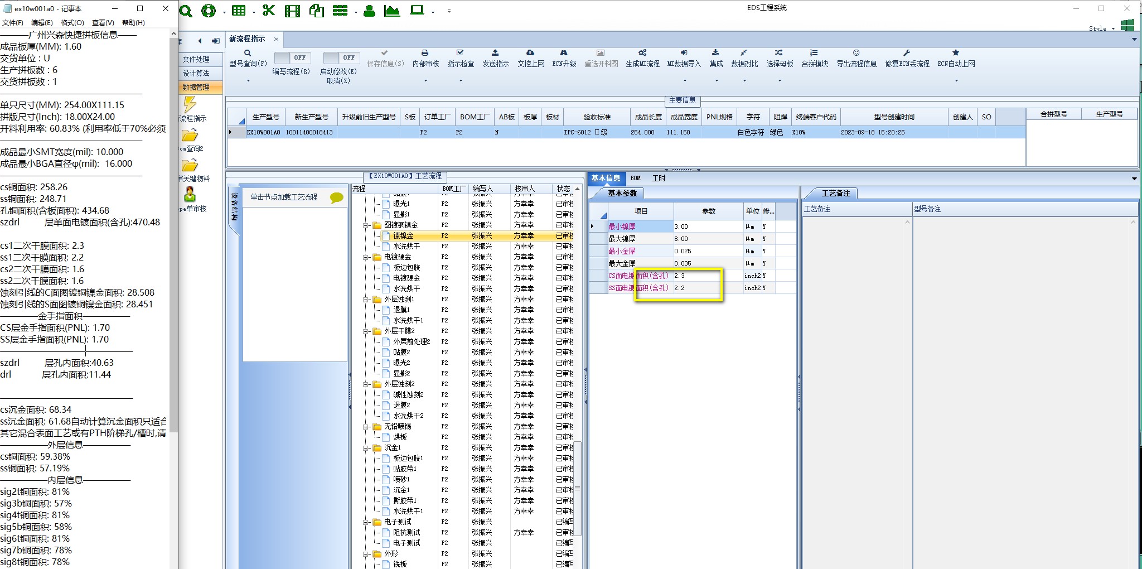Open dropdown arrow under MI数据导入
This screenshot has height=569, width=1142.
[x=684, y=81]
